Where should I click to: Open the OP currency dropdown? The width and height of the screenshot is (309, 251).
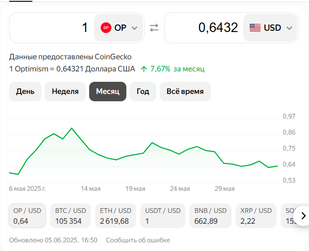click(119, 28)
